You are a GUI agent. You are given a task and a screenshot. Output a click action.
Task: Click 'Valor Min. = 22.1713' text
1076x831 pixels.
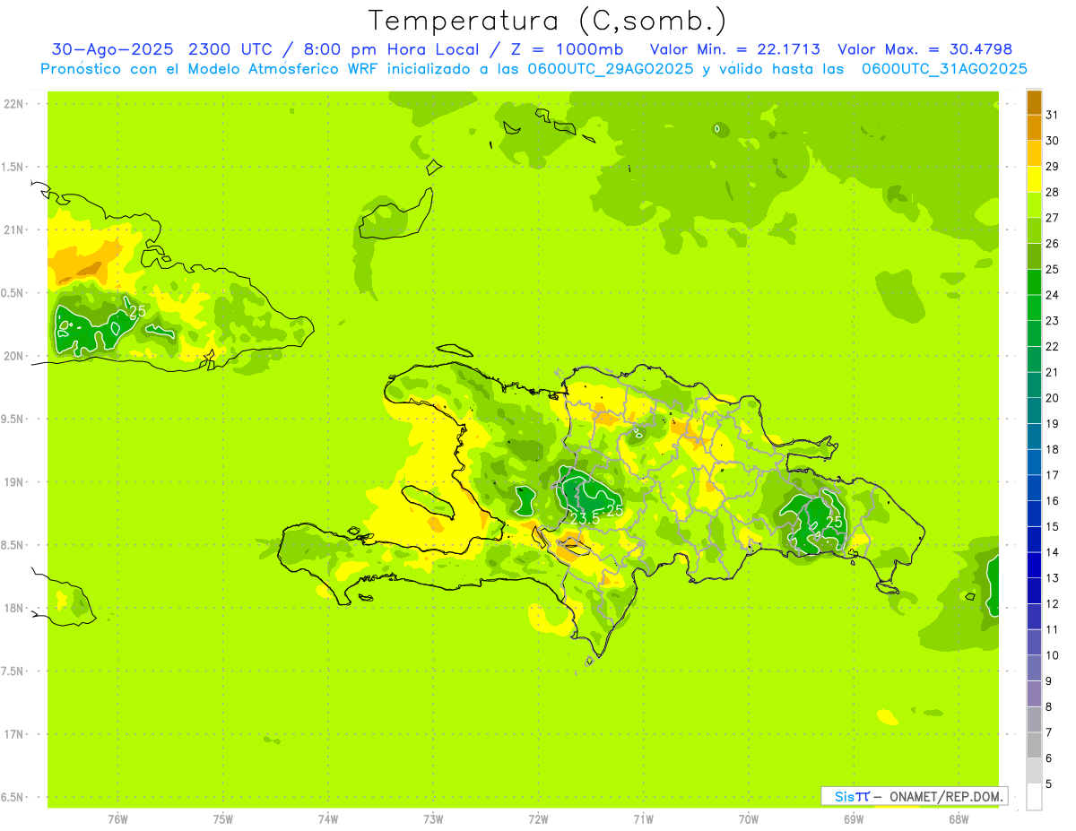click(x=734, y=49)
